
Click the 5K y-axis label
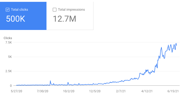click(x=10, y=57)
